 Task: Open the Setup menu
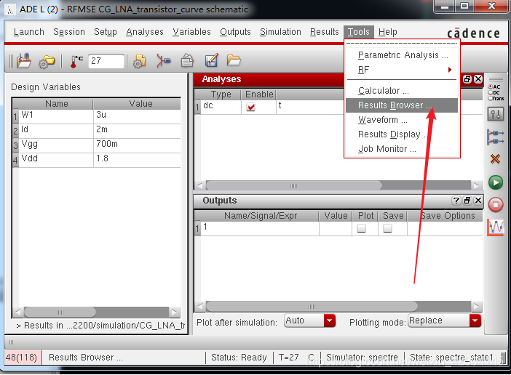click(106, 32)
